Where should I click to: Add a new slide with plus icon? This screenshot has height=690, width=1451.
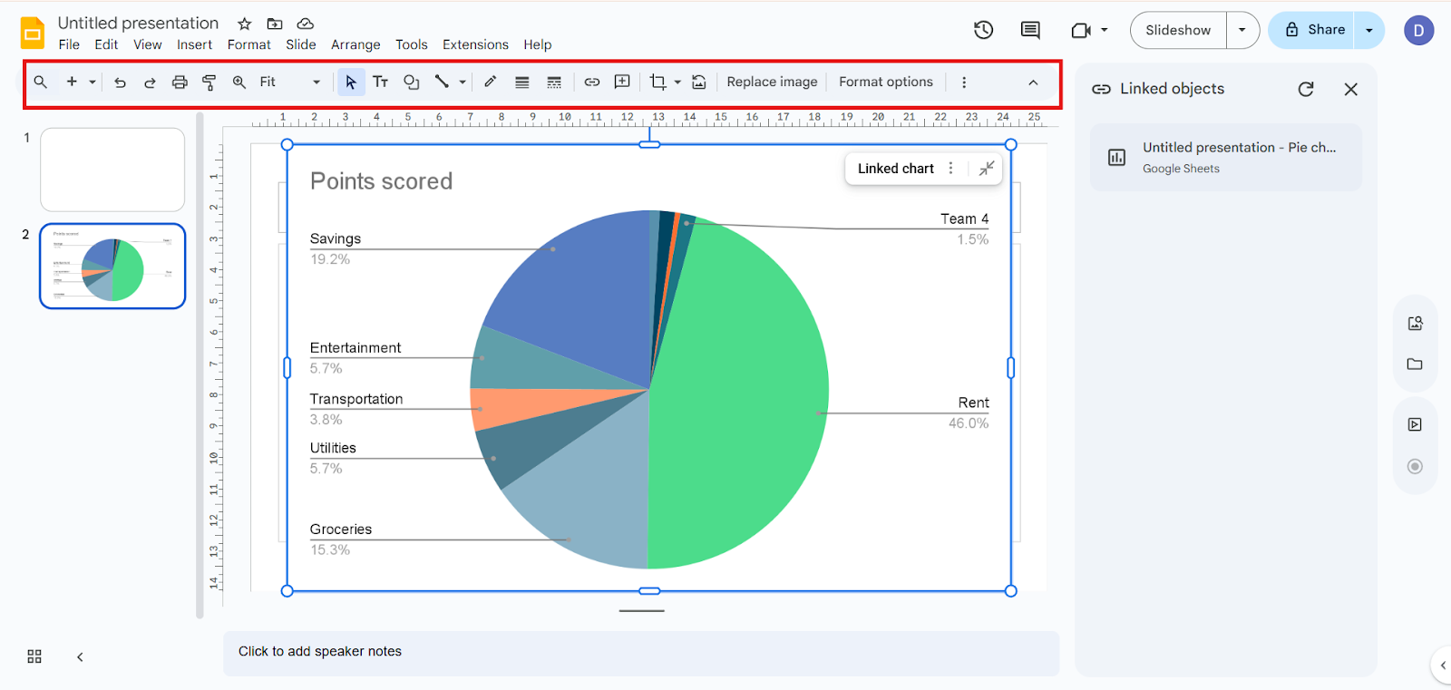[x=72, y=82]
